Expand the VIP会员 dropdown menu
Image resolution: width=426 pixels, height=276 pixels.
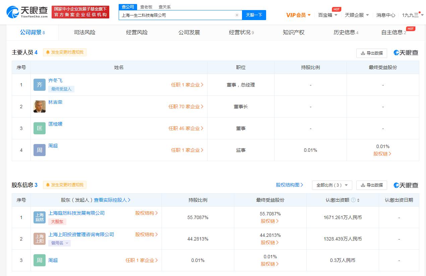point(298,15)
